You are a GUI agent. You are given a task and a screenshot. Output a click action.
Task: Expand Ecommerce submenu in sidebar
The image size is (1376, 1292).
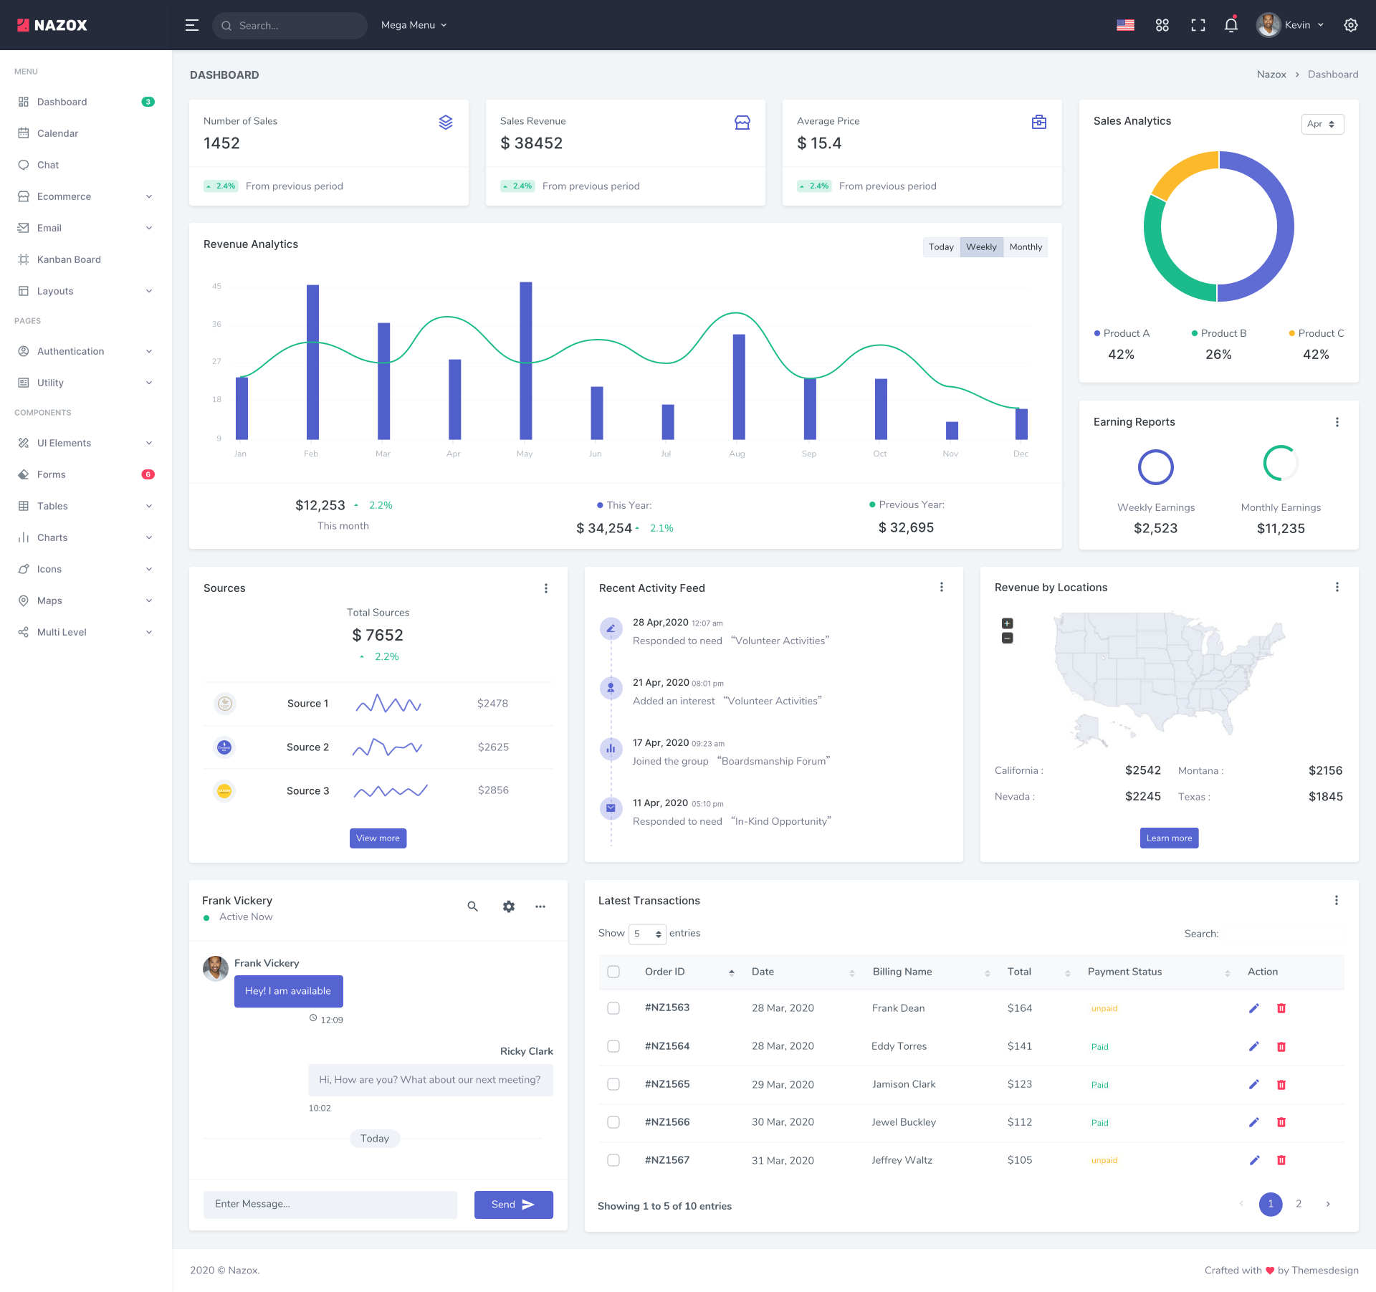(86, 196)
